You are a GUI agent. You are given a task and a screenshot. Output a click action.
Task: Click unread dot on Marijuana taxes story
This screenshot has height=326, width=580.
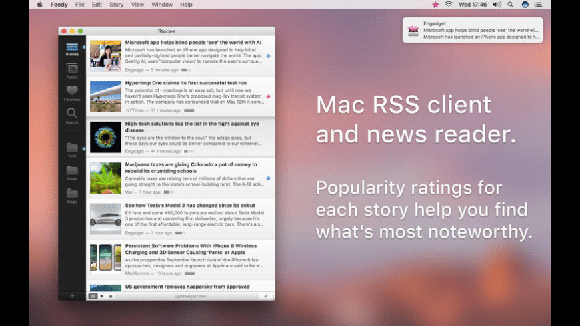(x=268, y=178)
